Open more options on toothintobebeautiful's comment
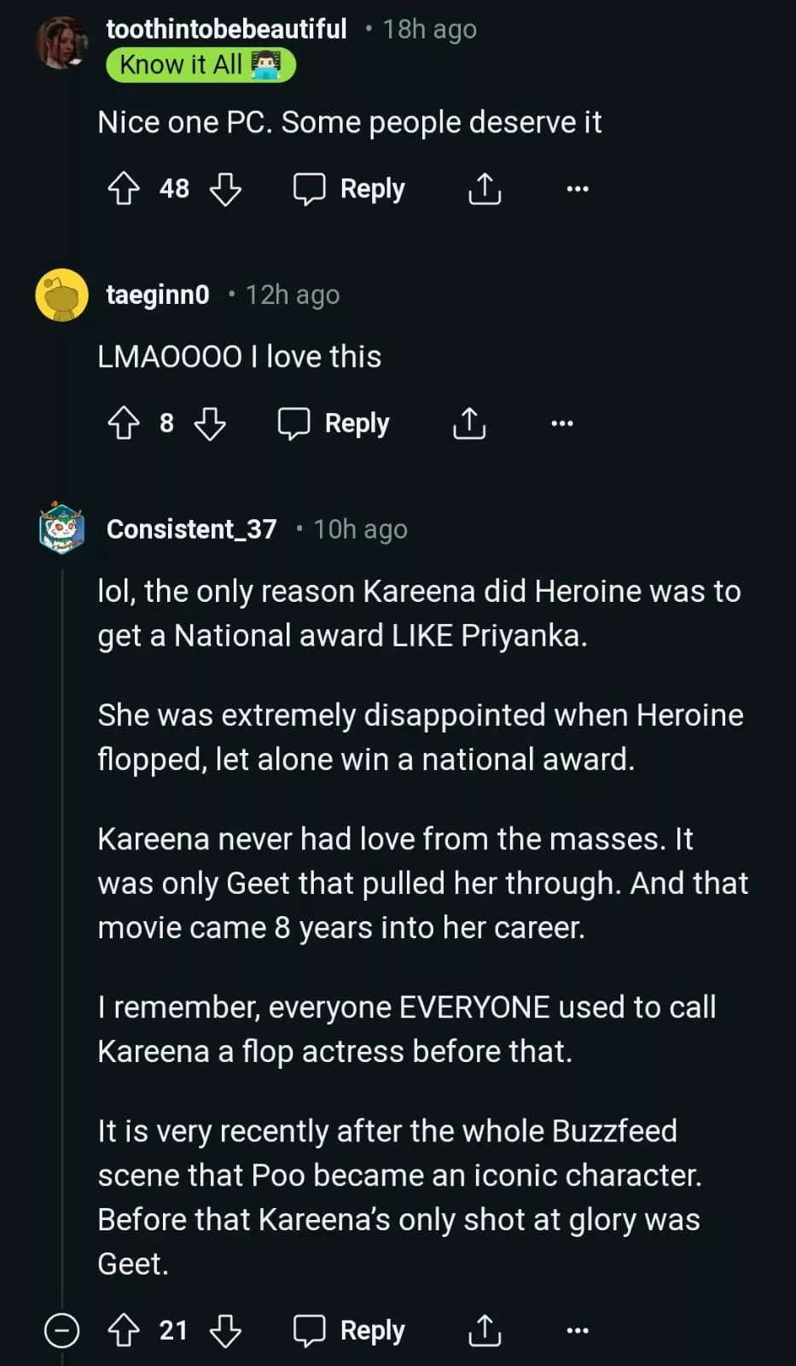The width and height of the screenshot is (796, 1366). click(x=578, y=189)
